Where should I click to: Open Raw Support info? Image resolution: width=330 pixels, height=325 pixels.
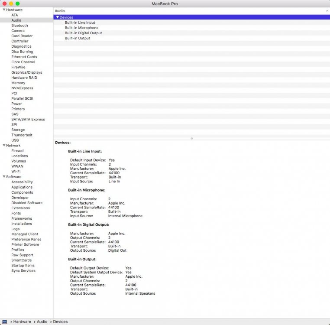[22, 255]
